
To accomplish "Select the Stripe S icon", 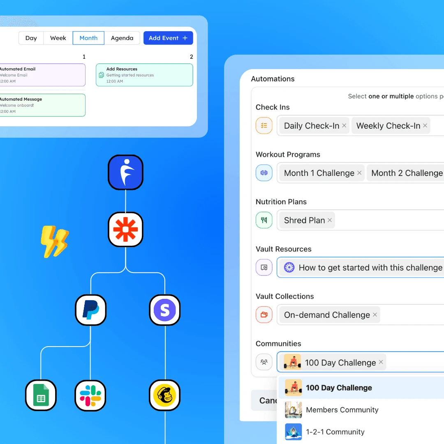I will click(x=165, y=310).
